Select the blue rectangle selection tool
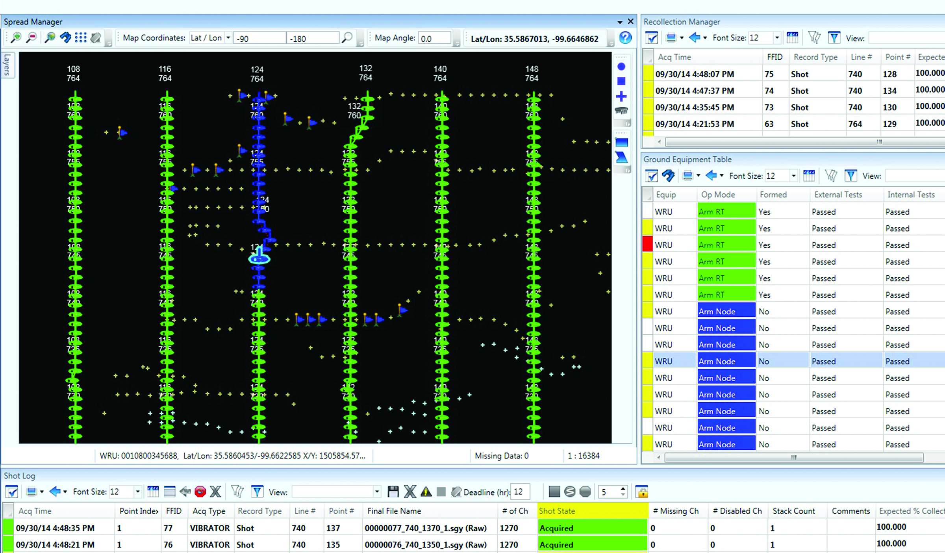945x553 pixels. click(x=621, y=143)
